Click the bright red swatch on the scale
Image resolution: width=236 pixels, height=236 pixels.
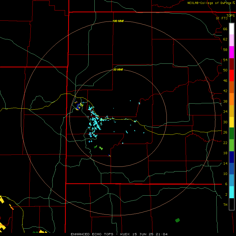click(x=232, y=76)
